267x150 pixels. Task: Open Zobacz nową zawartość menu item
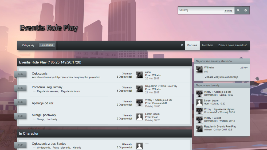tap(233, 45)
